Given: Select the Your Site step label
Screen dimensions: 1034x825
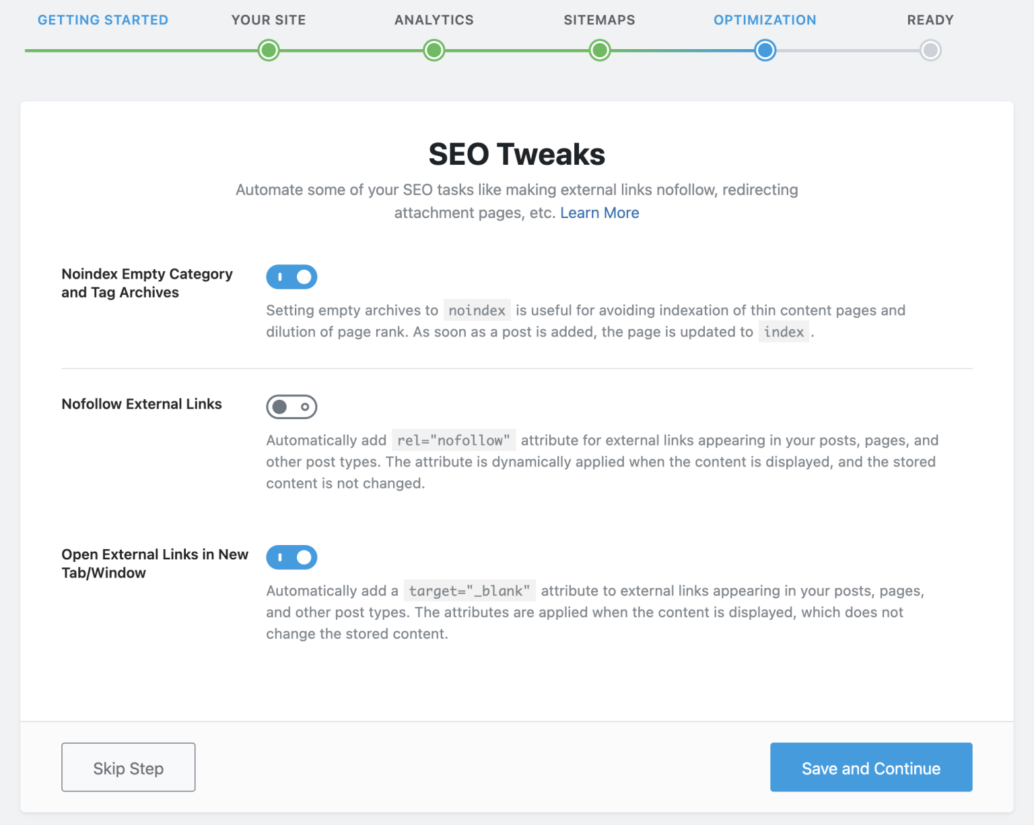Looking at the screenshot, I should pos(269,20).
